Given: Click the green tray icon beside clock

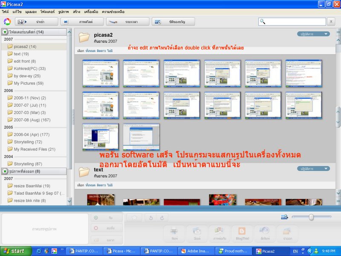Looking at the screenshot, I should coord(316,251).
